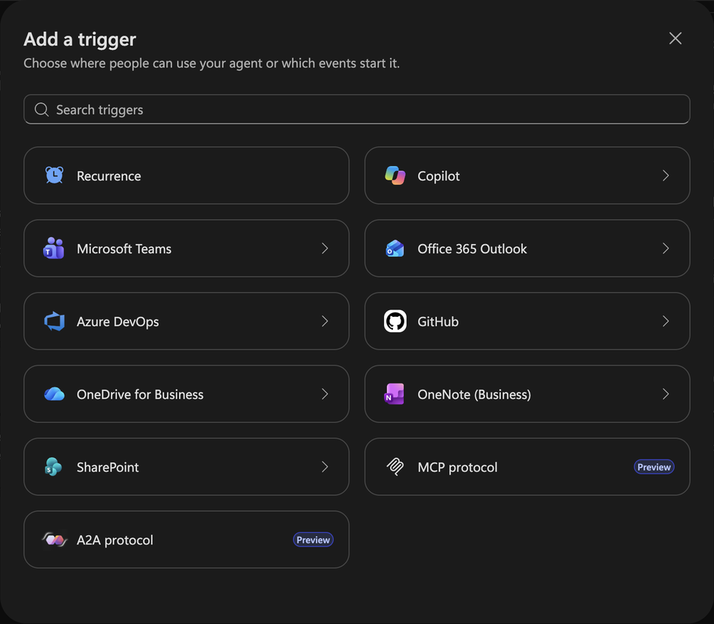Click the Preview badge on MCP protocol
Screen dimensions: 714x624
654,467
